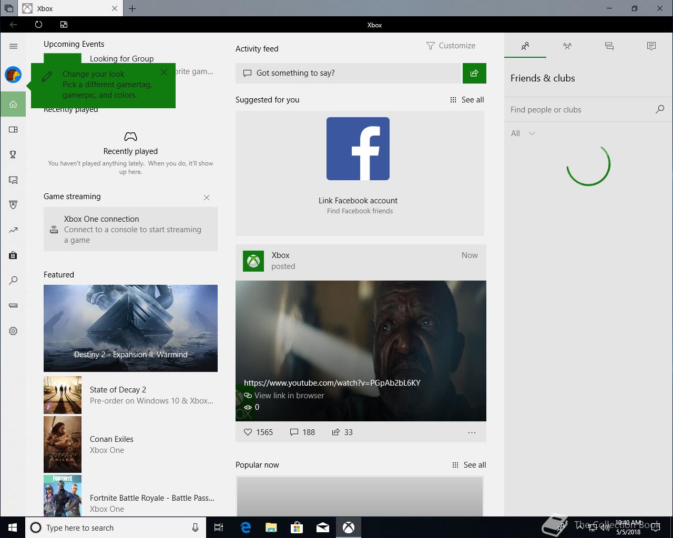Click Looking for Group event

point(122,59)
